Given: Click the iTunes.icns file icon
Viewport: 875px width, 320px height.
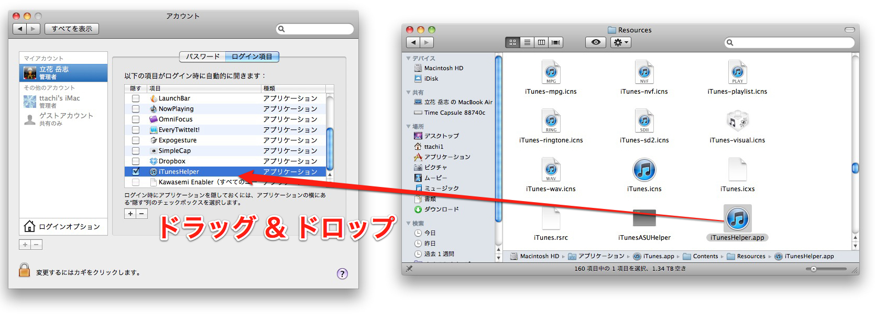Looking at the screenshot, I should pyautogui.click(x=644, y=170).
